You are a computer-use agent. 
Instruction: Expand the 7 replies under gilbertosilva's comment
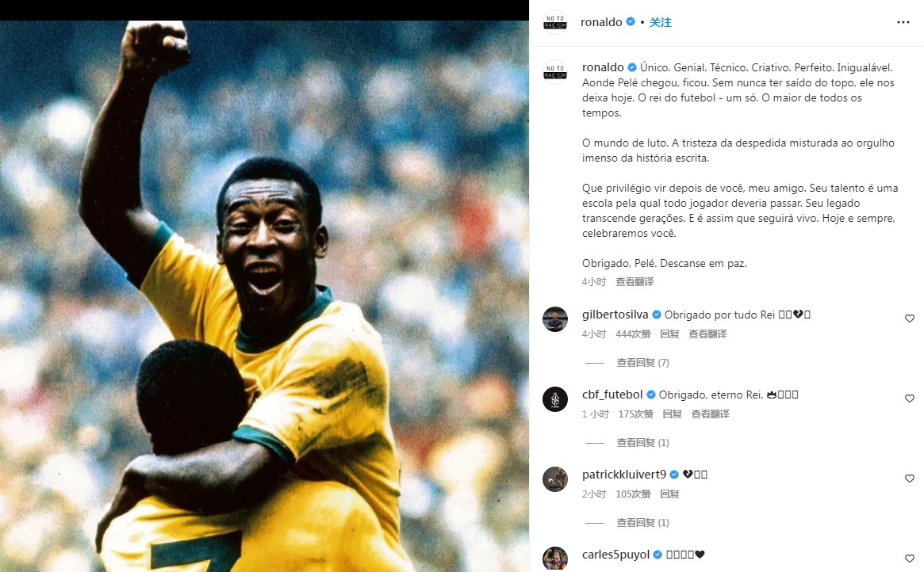pyautogui.click(x=642, y=363)
